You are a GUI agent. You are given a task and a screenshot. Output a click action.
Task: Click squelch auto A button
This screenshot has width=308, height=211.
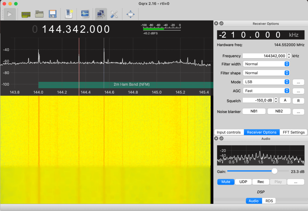(x=285, y=101)
